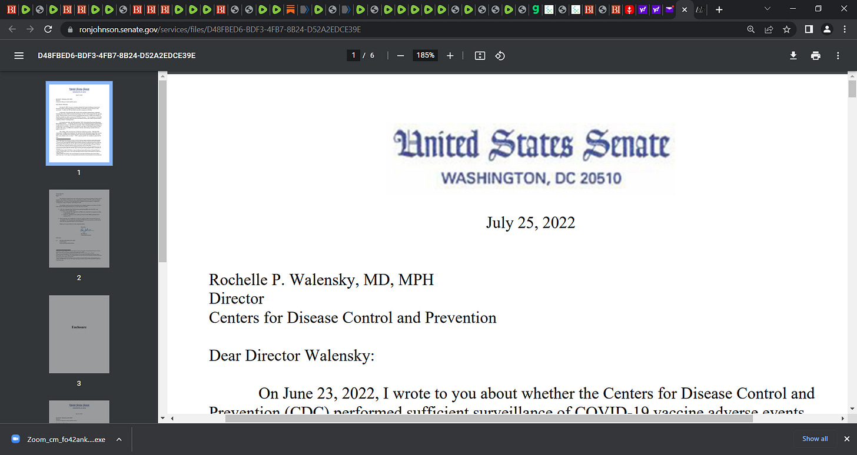
Task: Click "Rochelle P. Walensky, MD, MPH"
Action: click(x=321, y=280)
